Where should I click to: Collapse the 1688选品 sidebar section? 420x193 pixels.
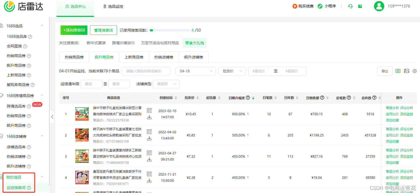click(42, 26)
